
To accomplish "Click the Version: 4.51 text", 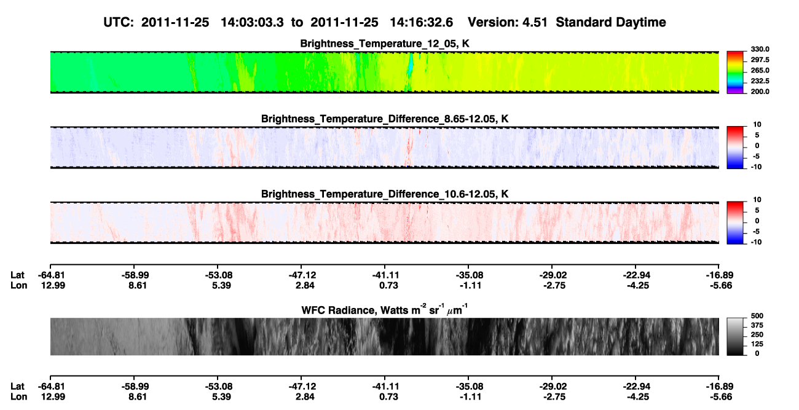I will pyautogui.click(x=508, y=23).
